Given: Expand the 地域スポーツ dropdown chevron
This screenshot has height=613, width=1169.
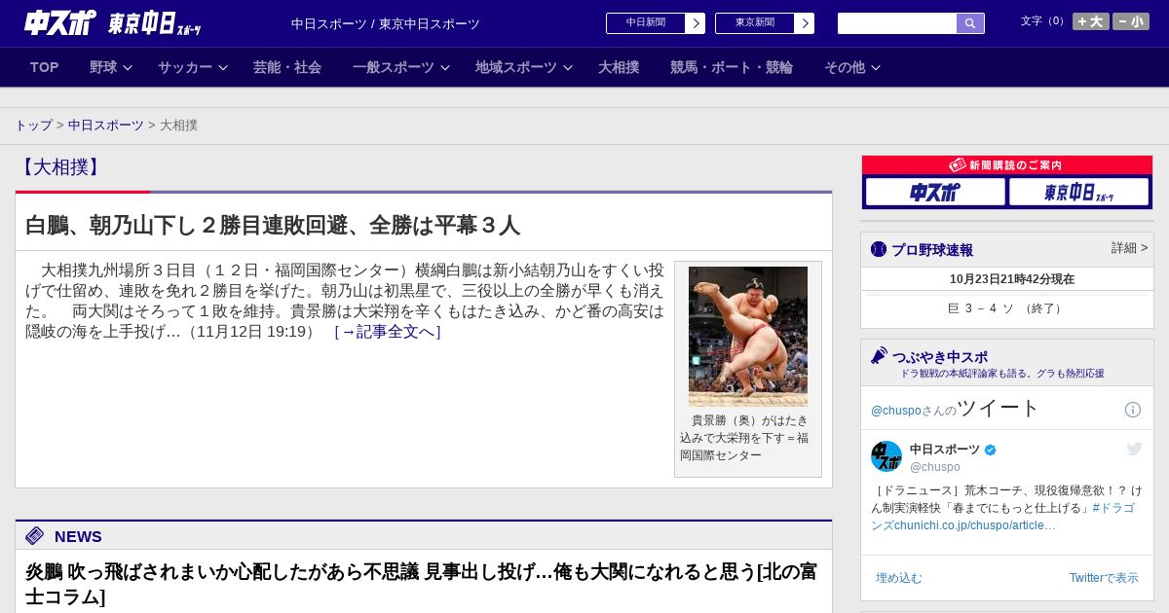Looking at the screenshot, I should click(x=568, y=68).
